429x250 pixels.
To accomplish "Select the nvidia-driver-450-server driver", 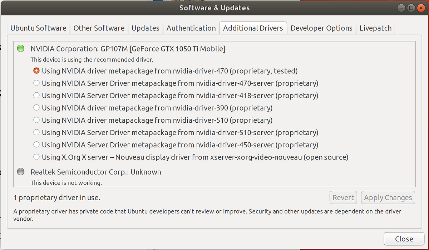I will click(x=36, y=144).
